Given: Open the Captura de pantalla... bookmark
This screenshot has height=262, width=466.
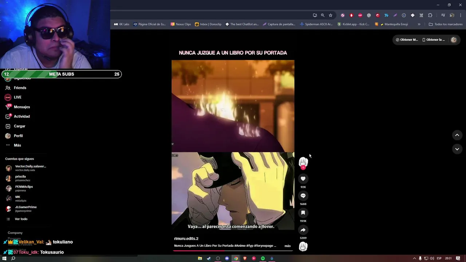Looking at the screenshot, I should (x=279, y=24).
